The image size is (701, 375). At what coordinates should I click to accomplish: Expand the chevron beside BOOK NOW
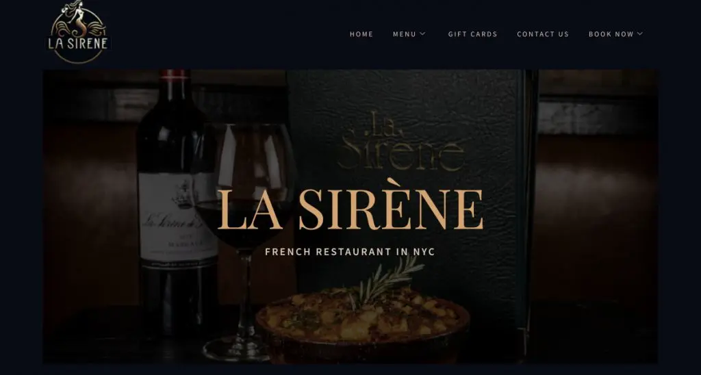coord(640,34)
